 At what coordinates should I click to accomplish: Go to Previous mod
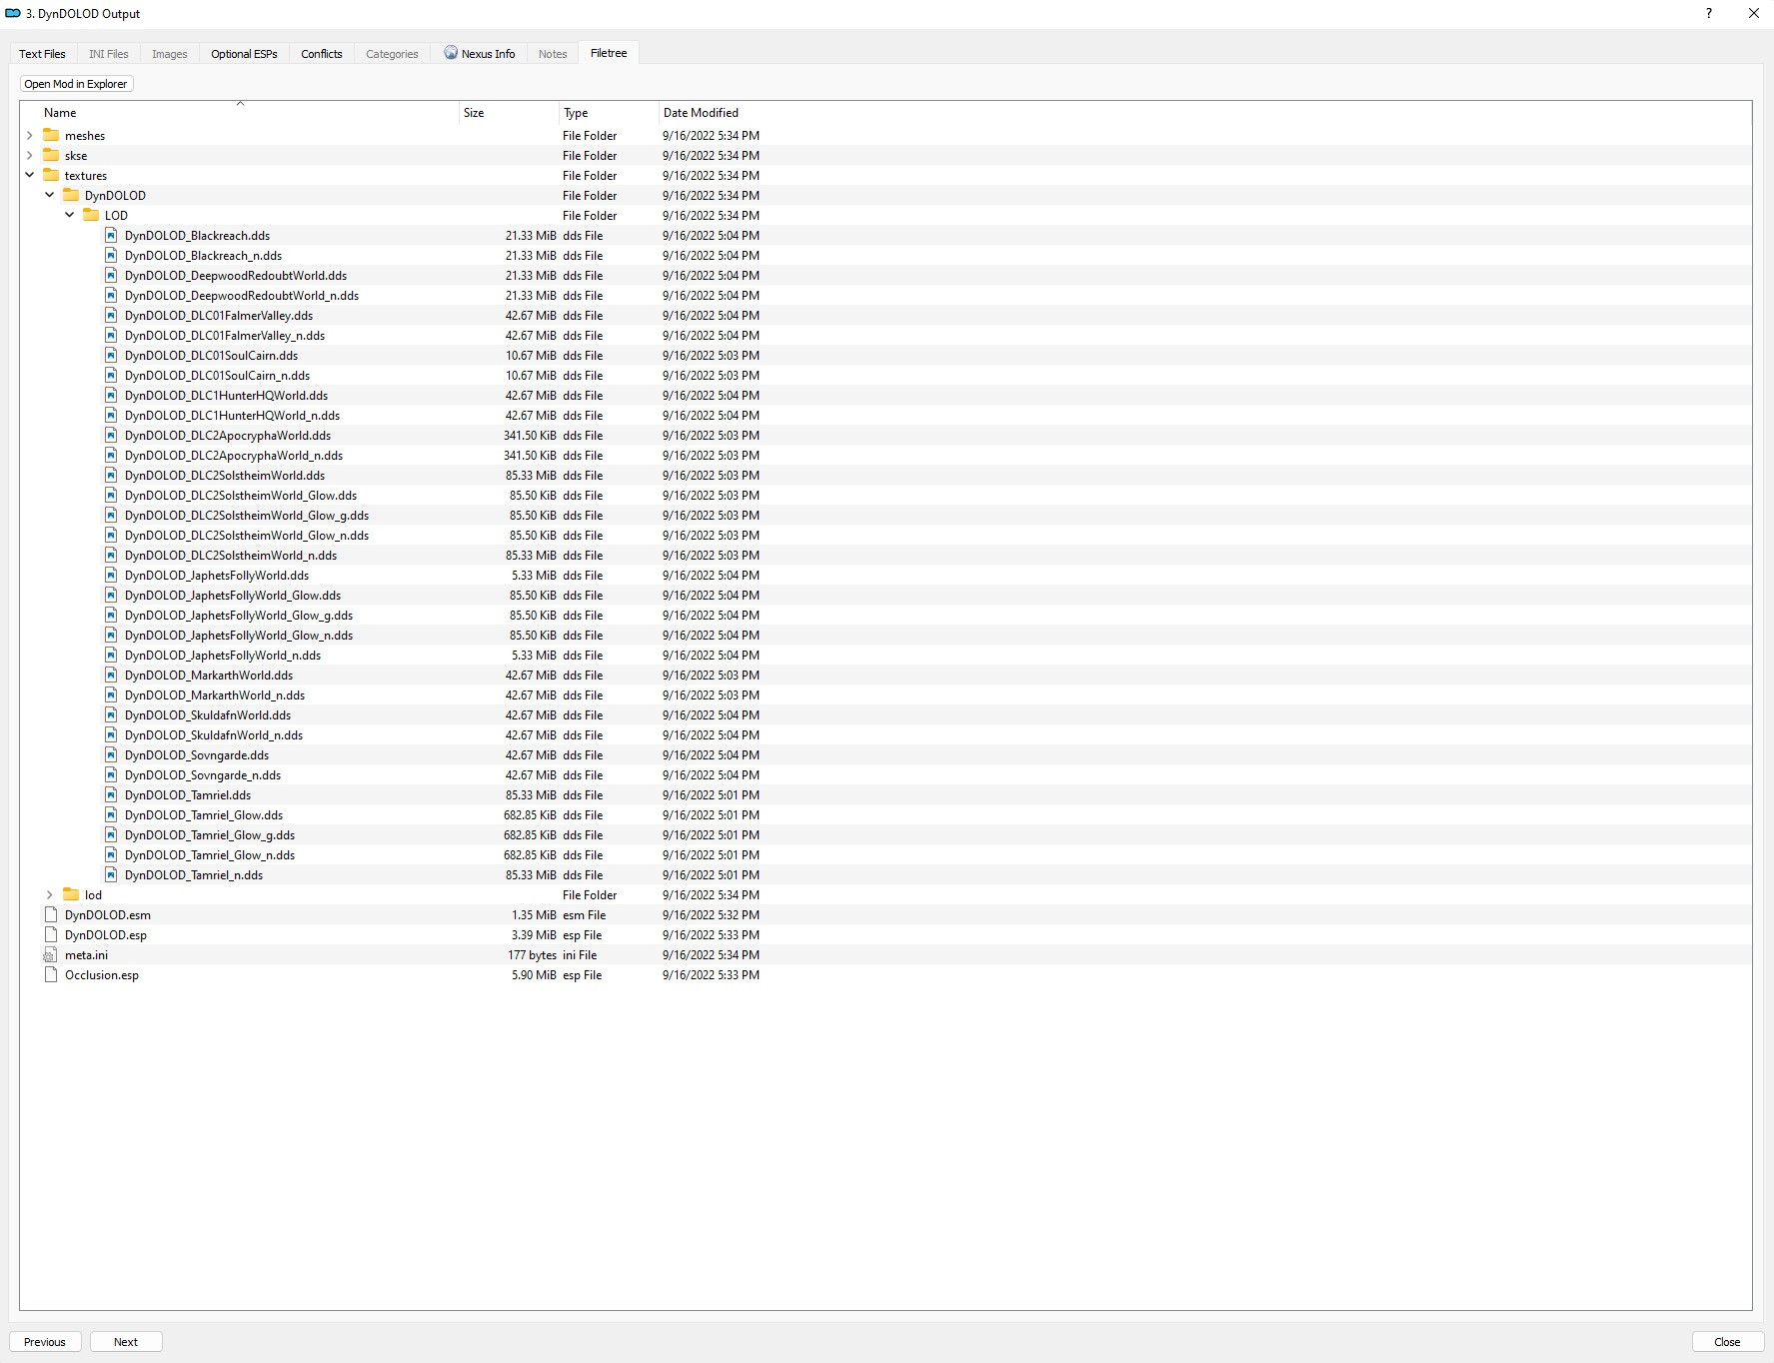pyautogui.click(x=45, y=1342)
